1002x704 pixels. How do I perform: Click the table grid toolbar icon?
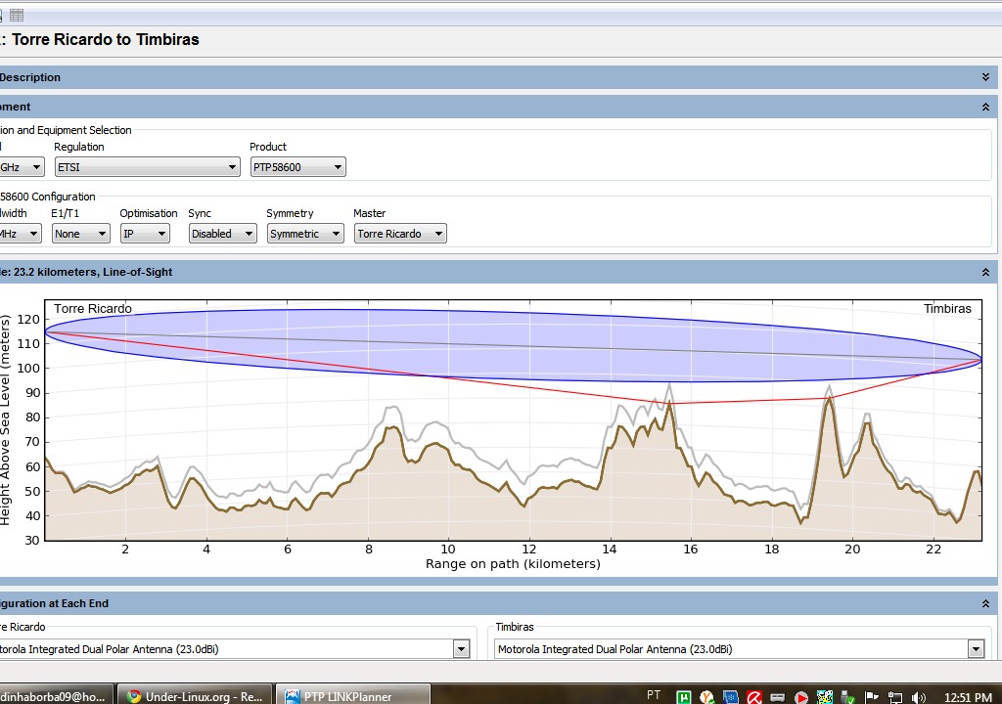17,15
